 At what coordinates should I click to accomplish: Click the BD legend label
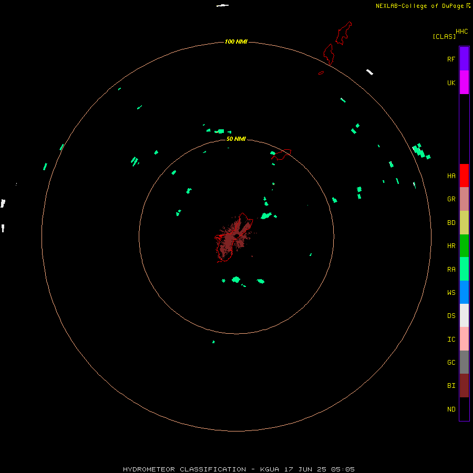point(451,223)
